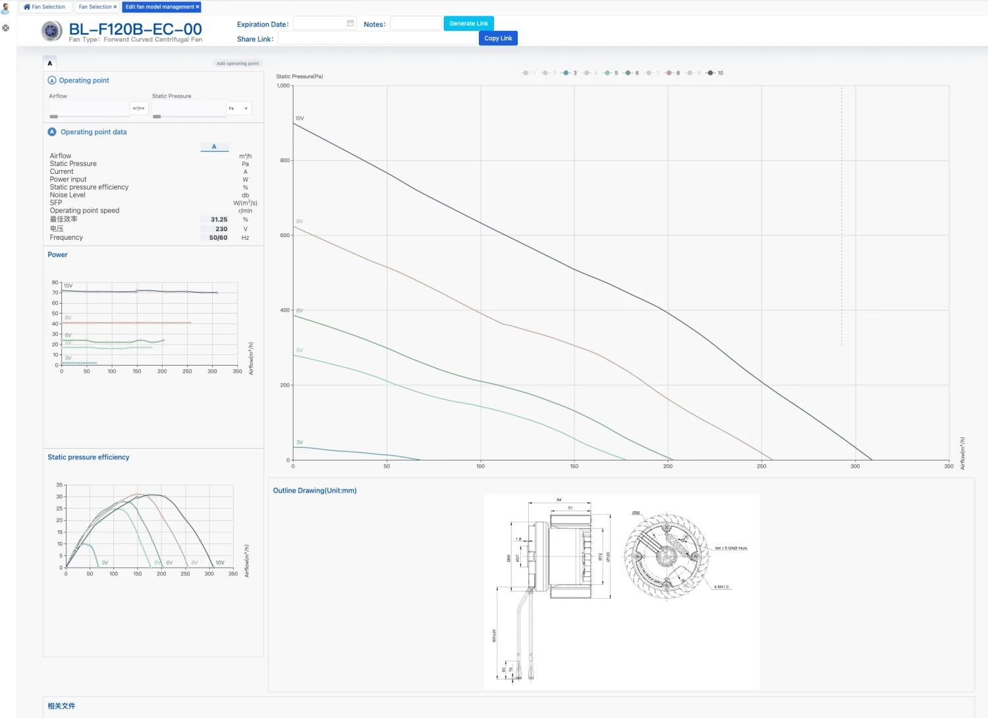The image size is (988, 718).
Task: Hide legend series 6 curve
Action: tap(631, 73)
